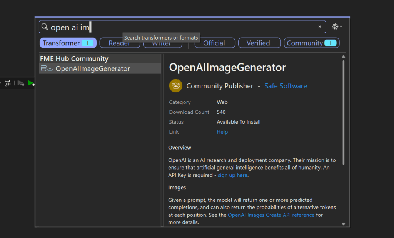Follow the 'sign up here' link

232,175
